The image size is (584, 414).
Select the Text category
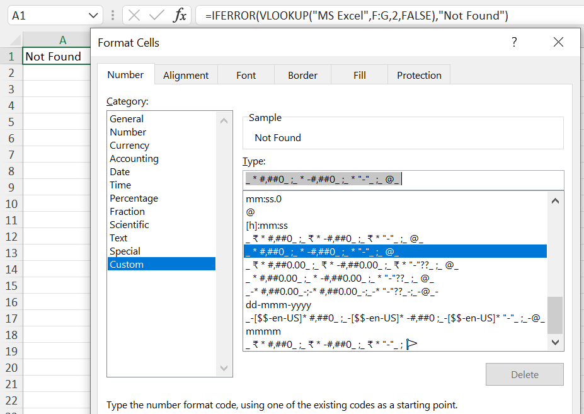tap(161, 238)
